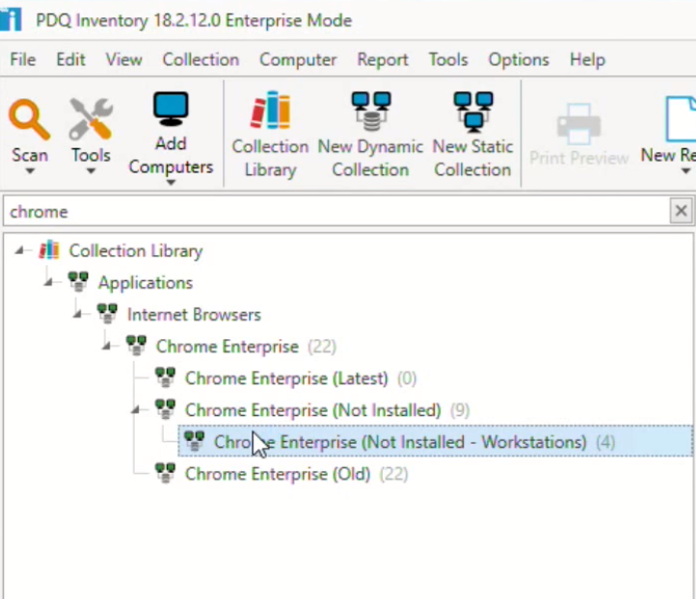
Task: Click the Chrome Enterprise (Old) collection icon
Action: pyautogui.click(x=165, y=473)
